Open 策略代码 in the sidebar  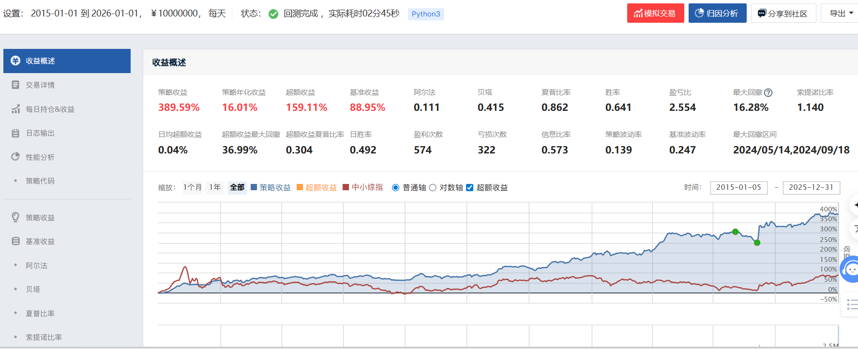coord(40,181)
